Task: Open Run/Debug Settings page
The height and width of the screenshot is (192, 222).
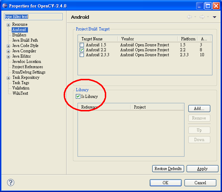Action: coord(29,72)
